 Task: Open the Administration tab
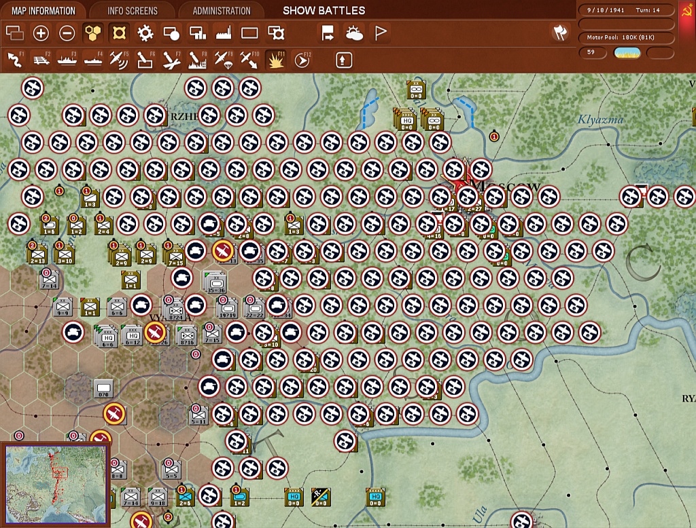click(222, 11)
